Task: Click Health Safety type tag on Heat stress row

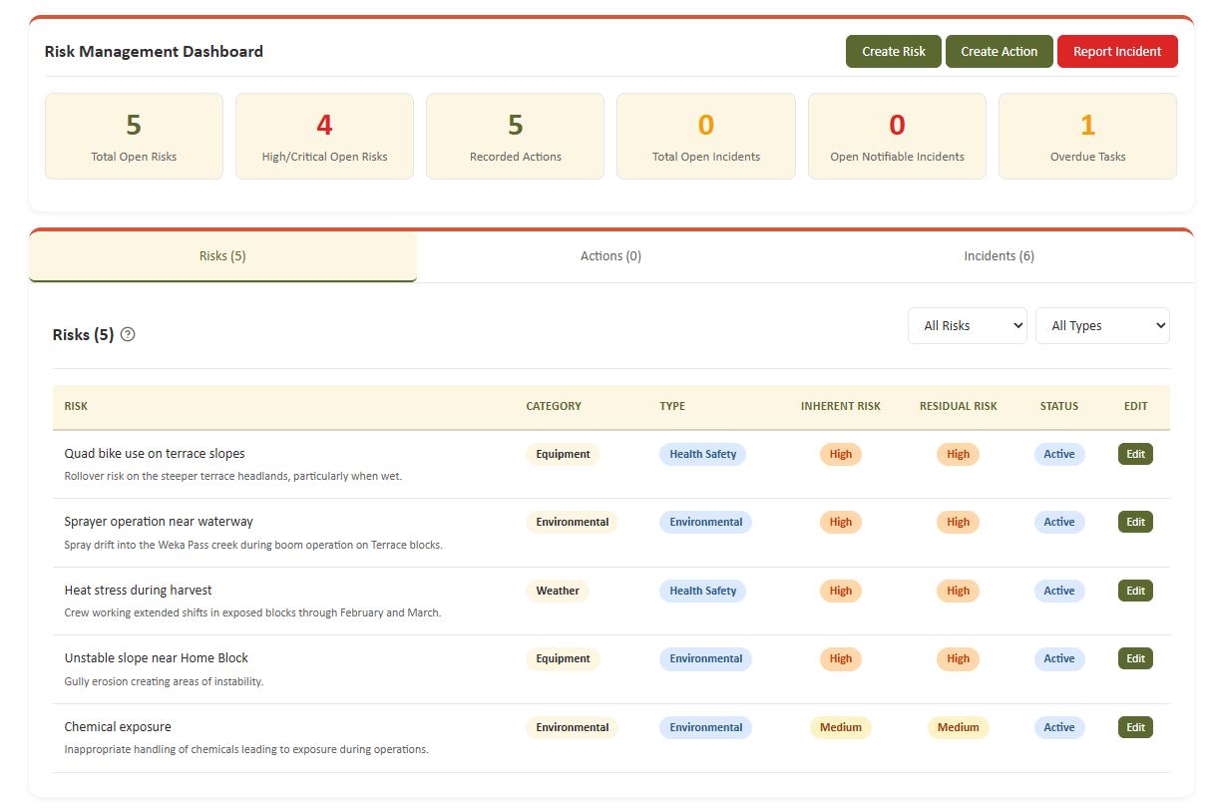Action: [x=702, y=591]
